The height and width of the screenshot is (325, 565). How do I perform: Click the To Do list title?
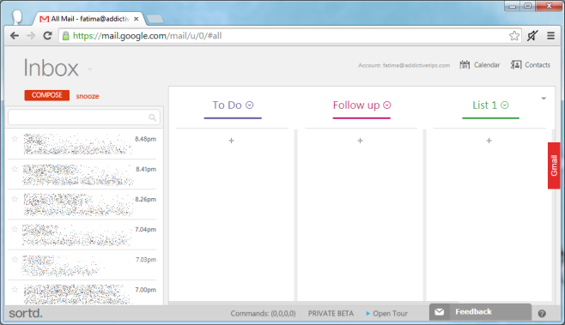(227, 105)
